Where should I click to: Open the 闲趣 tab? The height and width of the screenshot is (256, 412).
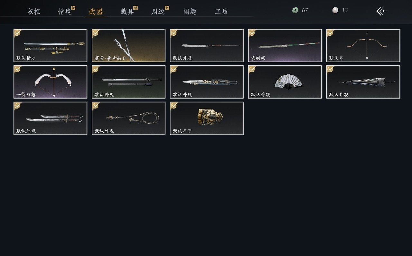click(x=190, y=12)
